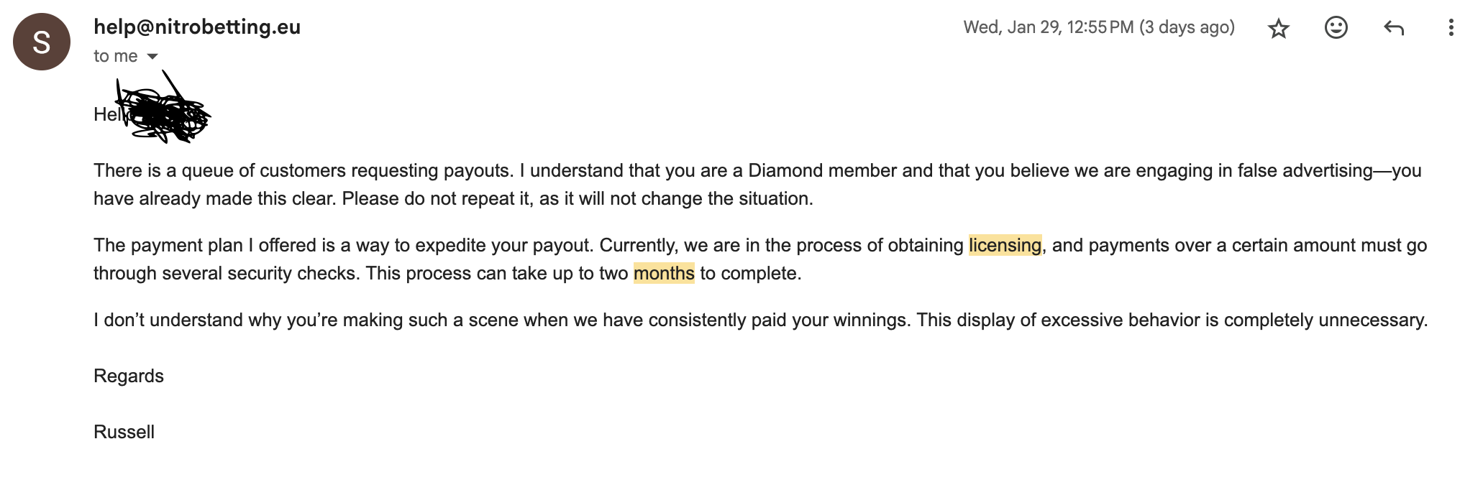Click the black scribbled-out recipient name
This screenshot has height=490, width=1483.
[163, 108]
